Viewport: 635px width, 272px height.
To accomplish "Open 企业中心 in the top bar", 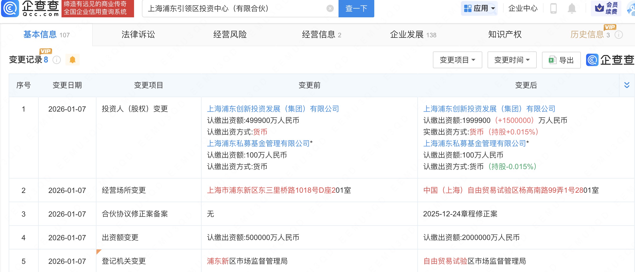I will point(523,8).
